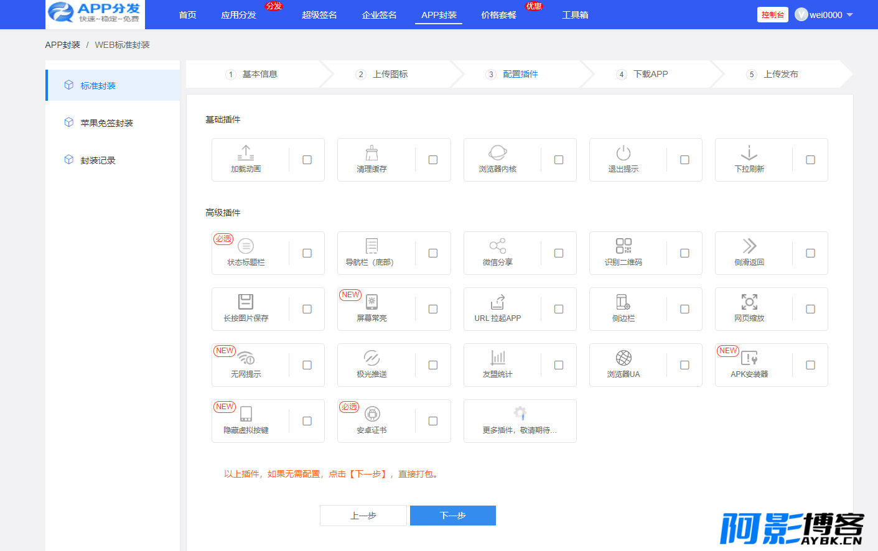This screenshot has height=551, width=878.
Task: Jump to step 5 上传发布
Action: (773, 74)
